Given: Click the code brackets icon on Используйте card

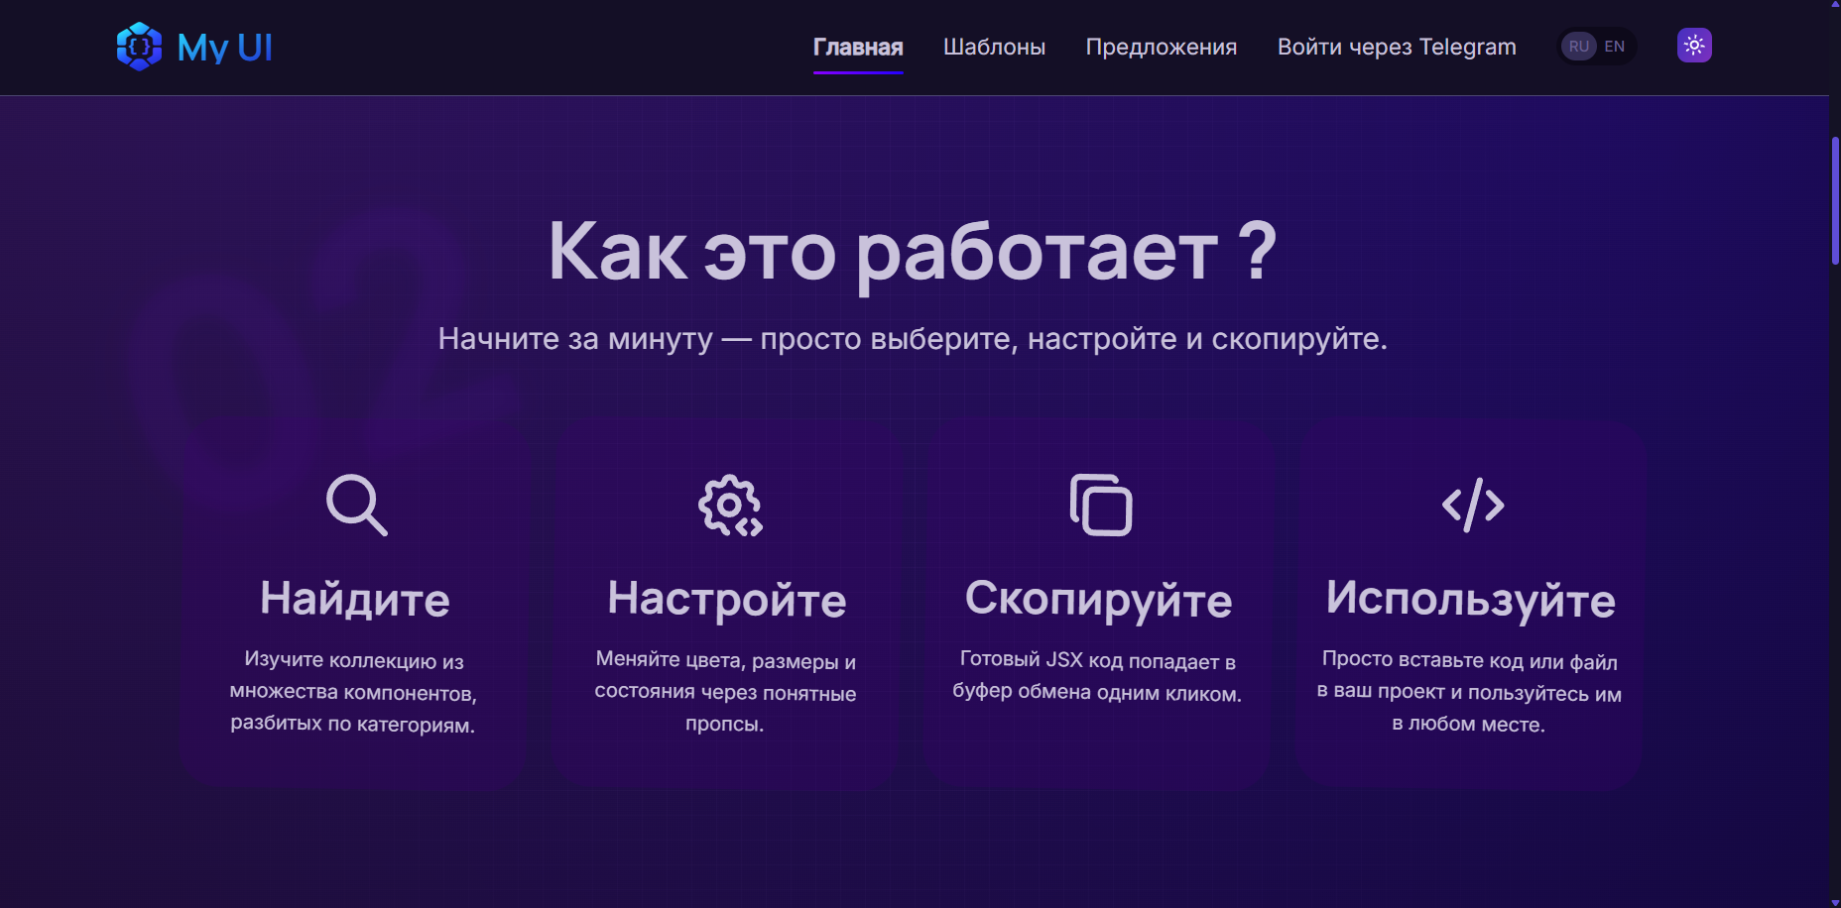Looking at the screenshot, I should (x=1473, y=506).
